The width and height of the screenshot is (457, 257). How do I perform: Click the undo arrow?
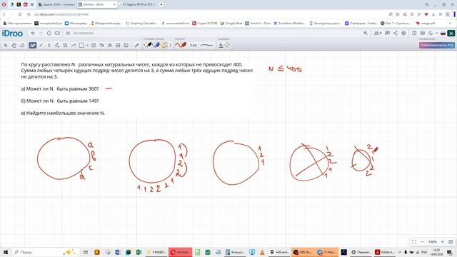pyautogui.click(x=33, y=34)
